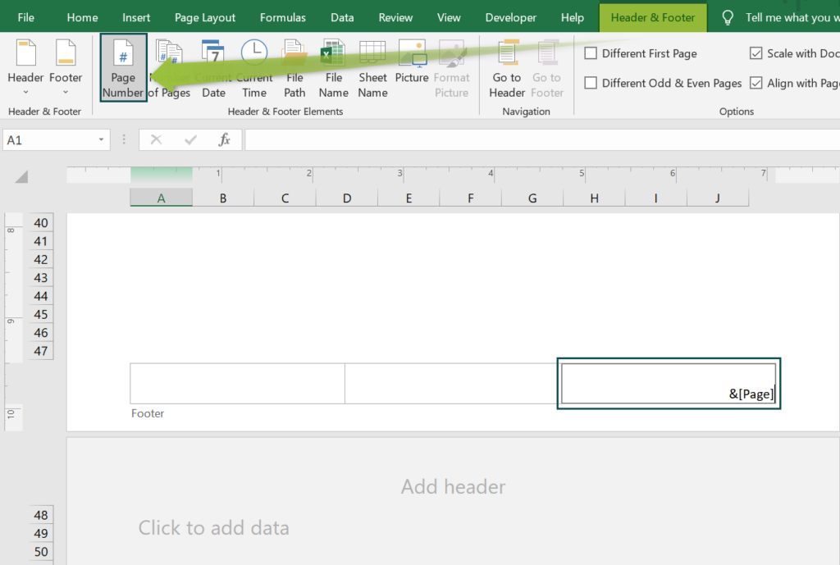This screenshot has height=565, width=840.
Task: Open the Header dropdown menu
Action: (25, 67)
